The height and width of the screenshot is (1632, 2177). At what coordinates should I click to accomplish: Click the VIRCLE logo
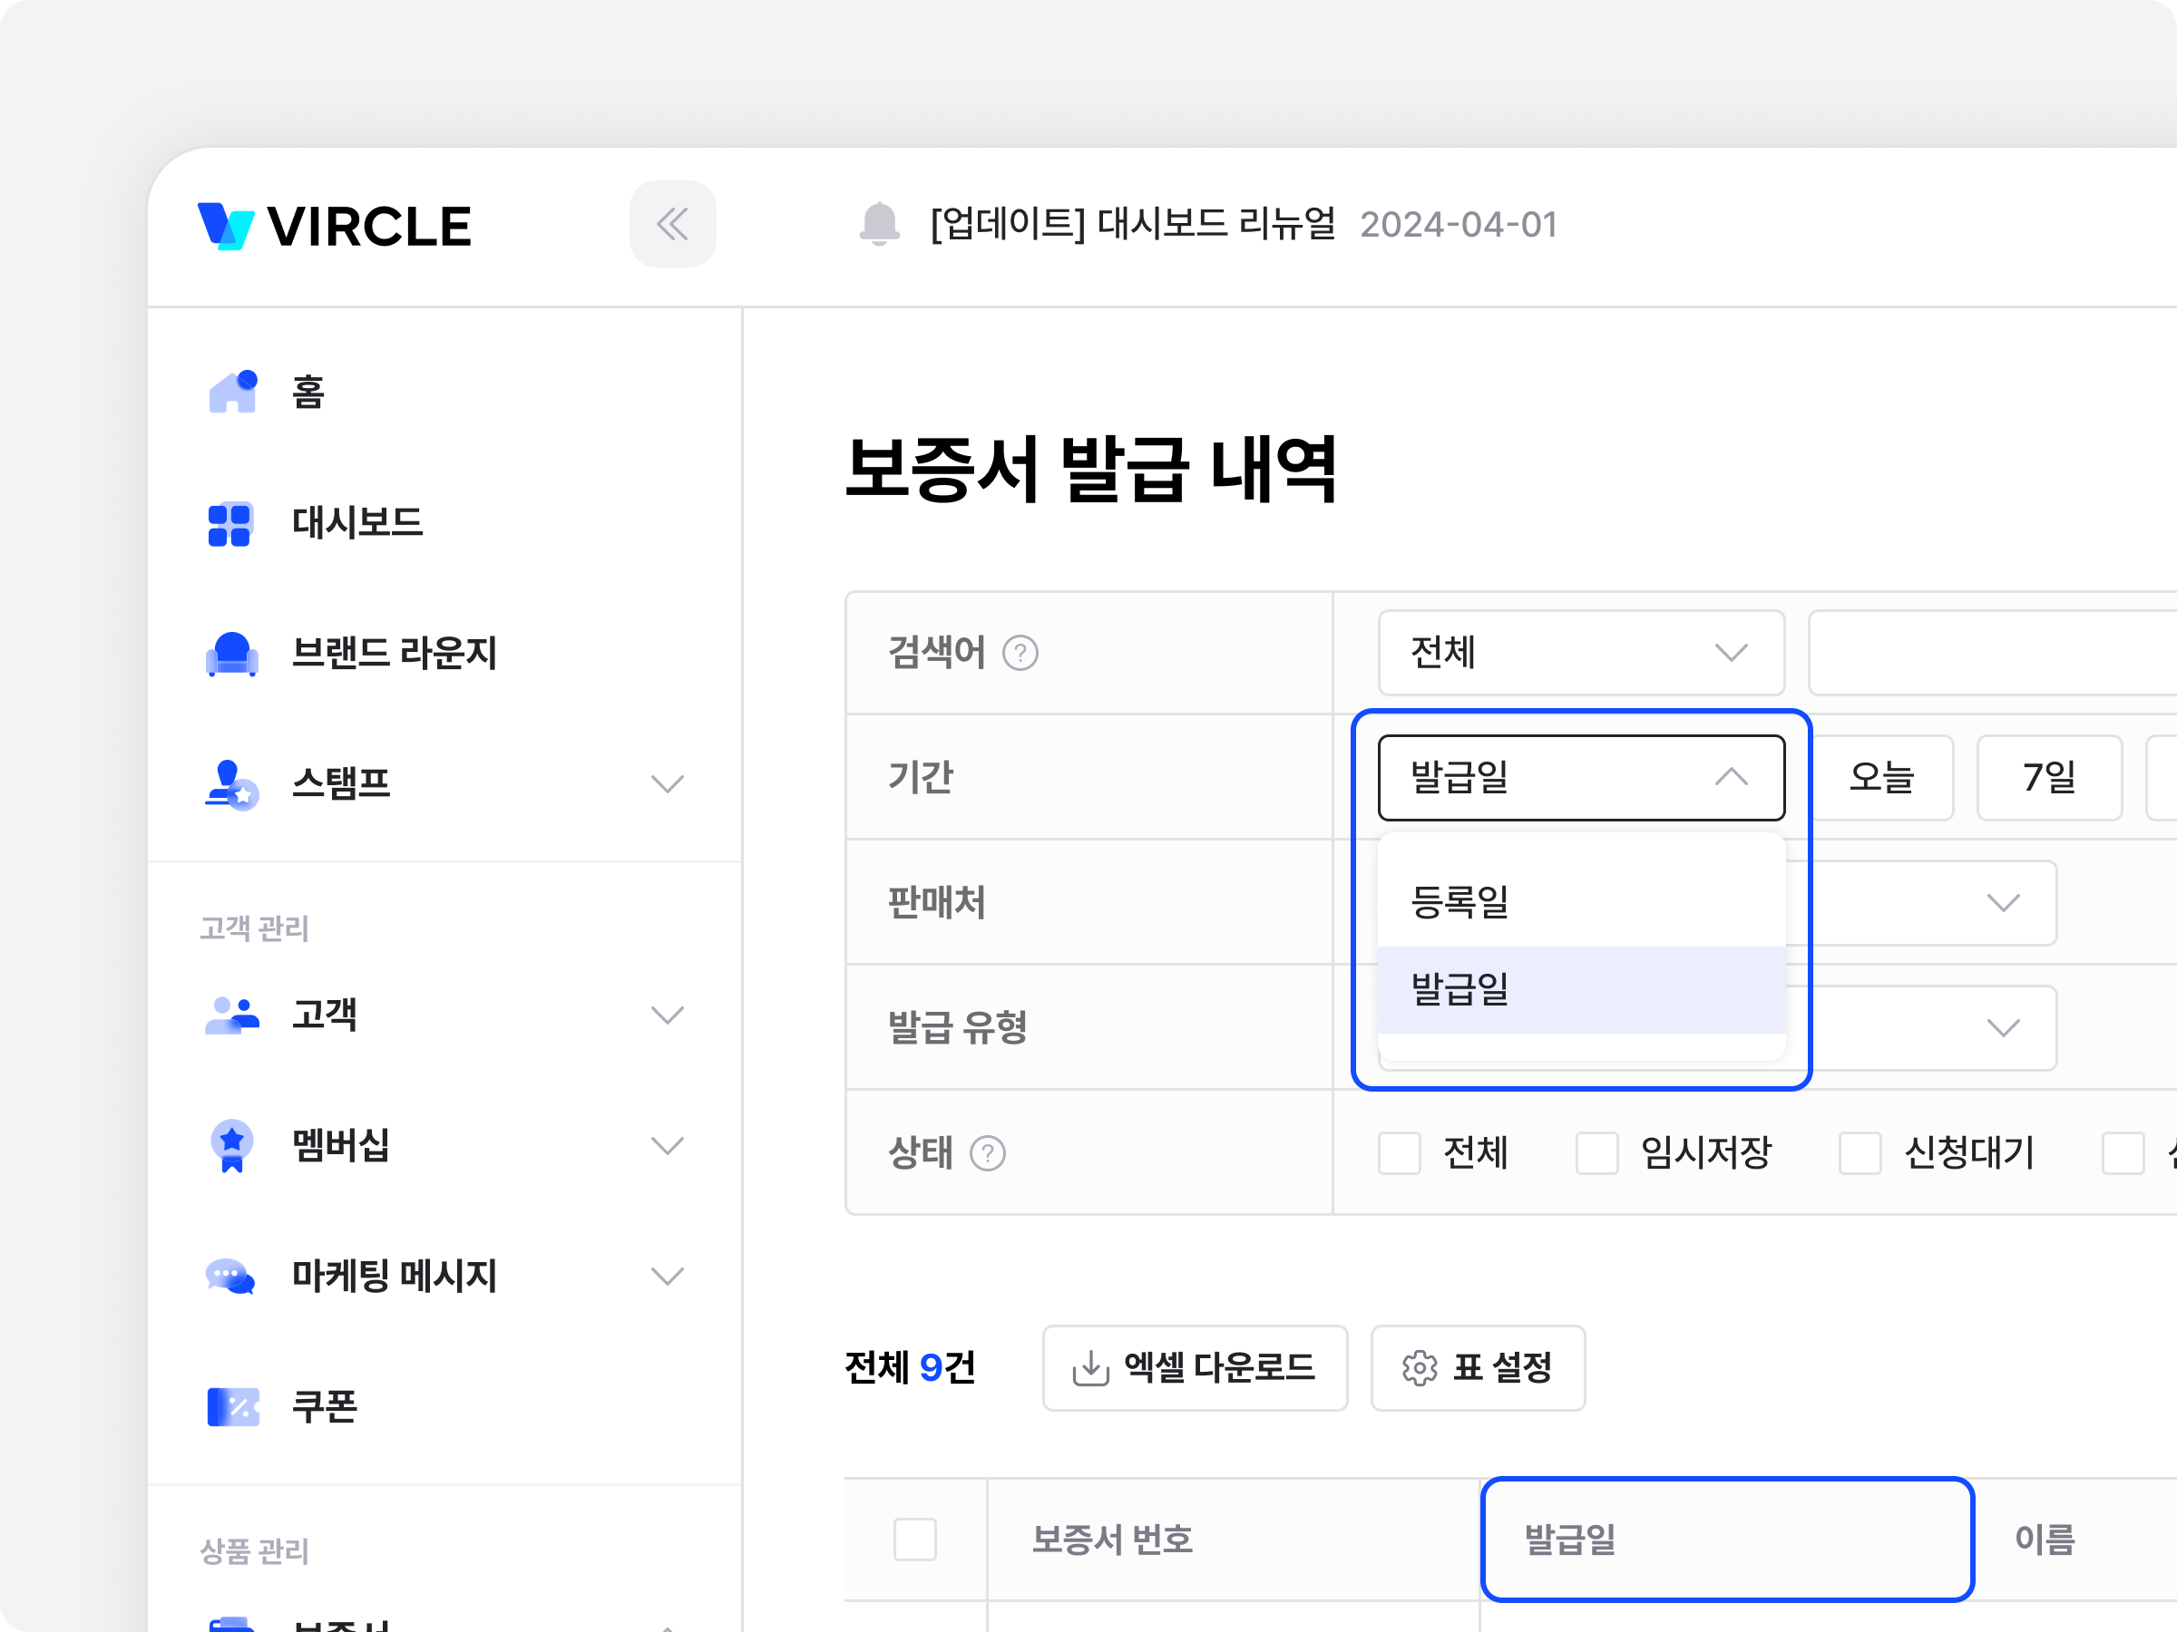(x=335, y=225)
